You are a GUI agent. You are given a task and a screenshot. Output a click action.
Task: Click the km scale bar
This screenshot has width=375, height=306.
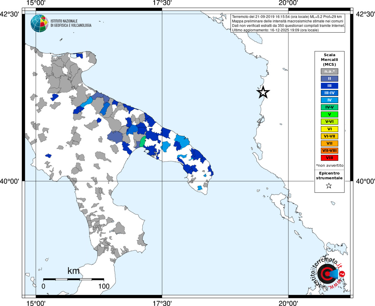(x=74, y=279)
